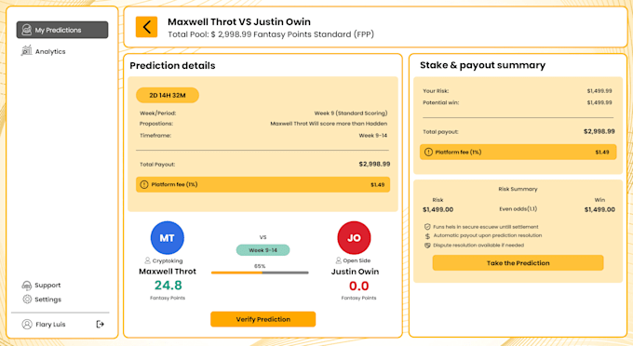Viewport: 633px width, 346px height.
Task: Click the Risk Summary heading
Action: point(518,189)
